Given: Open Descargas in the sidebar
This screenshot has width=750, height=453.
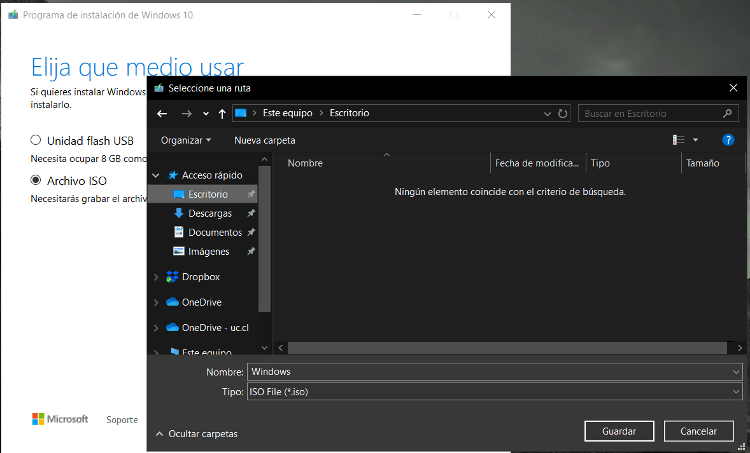Looking at the screenshot, I should pyautogui.click(x=210, y=213).
